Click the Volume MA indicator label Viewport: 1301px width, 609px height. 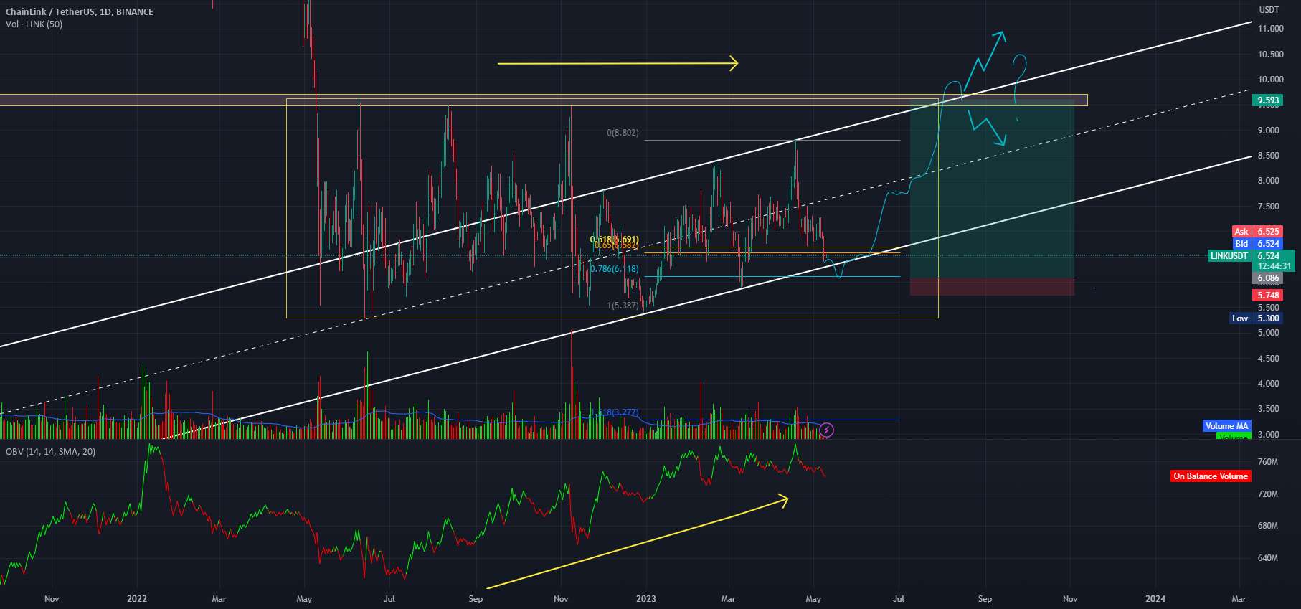1226,426
